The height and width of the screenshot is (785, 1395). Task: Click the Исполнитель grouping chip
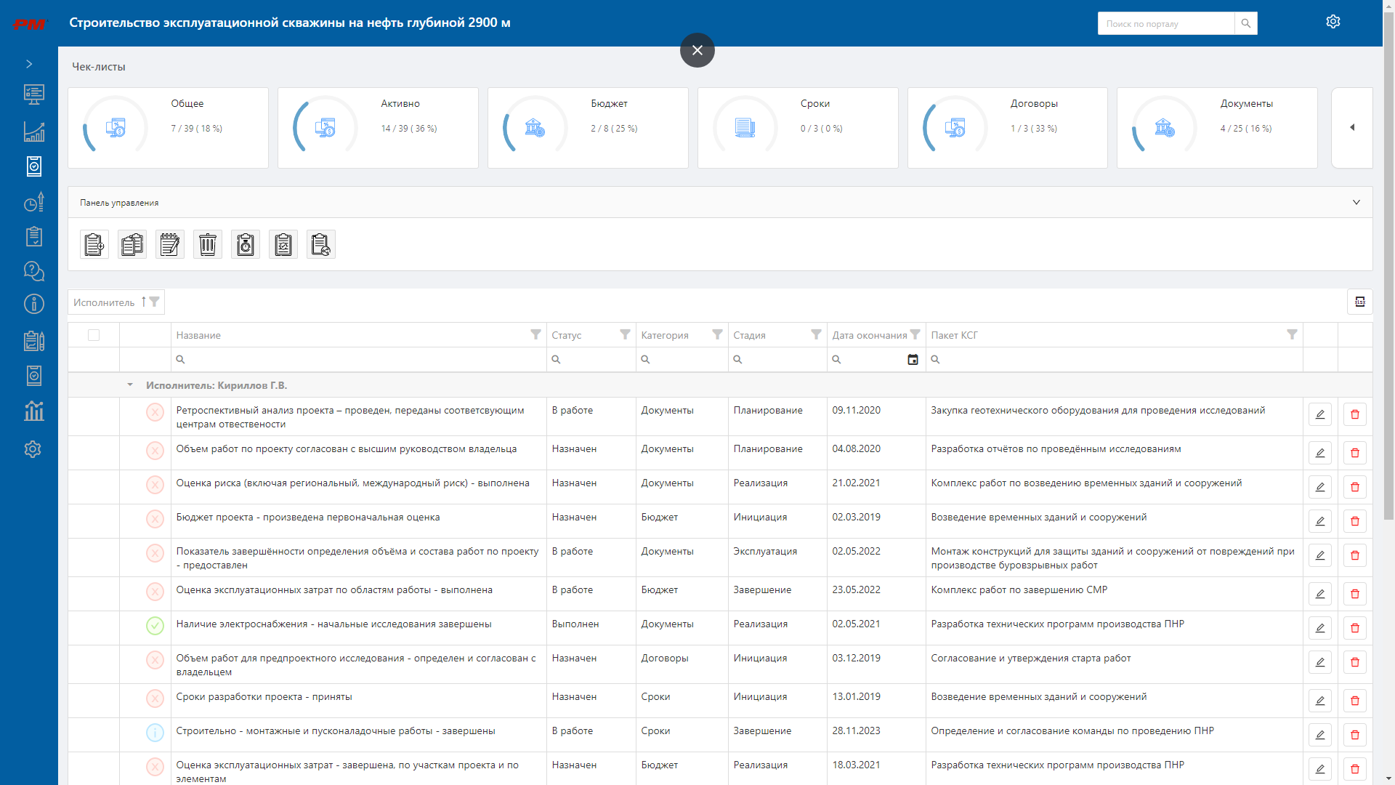pos(116,302)
